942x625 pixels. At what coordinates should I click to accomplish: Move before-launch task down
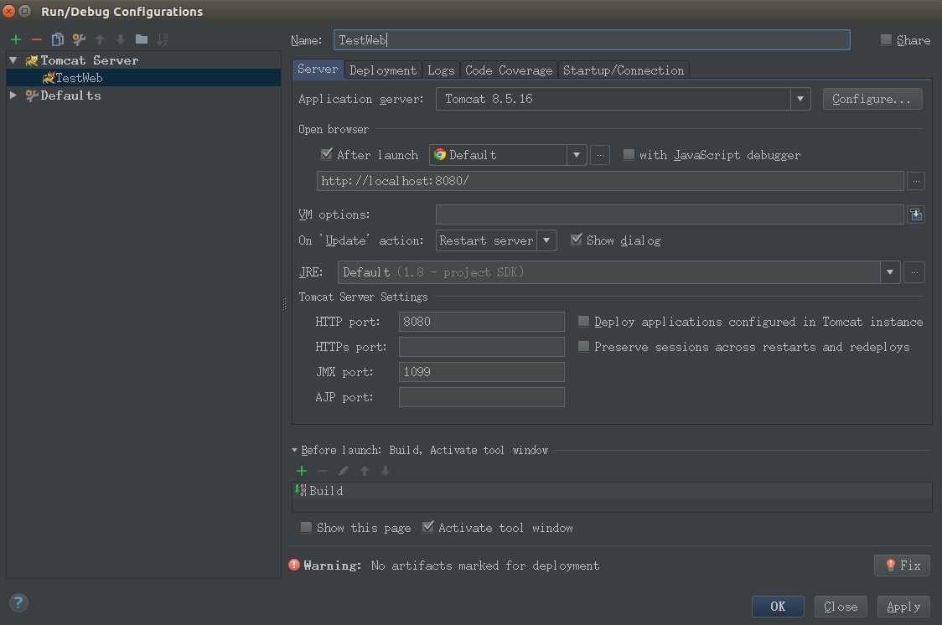pos(385,471)
